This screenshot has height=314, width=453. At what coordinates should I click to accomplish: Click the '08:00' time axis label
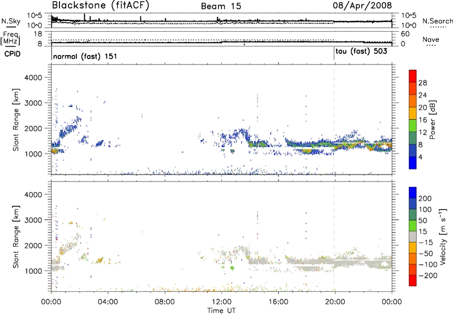[x=165, y=302]
